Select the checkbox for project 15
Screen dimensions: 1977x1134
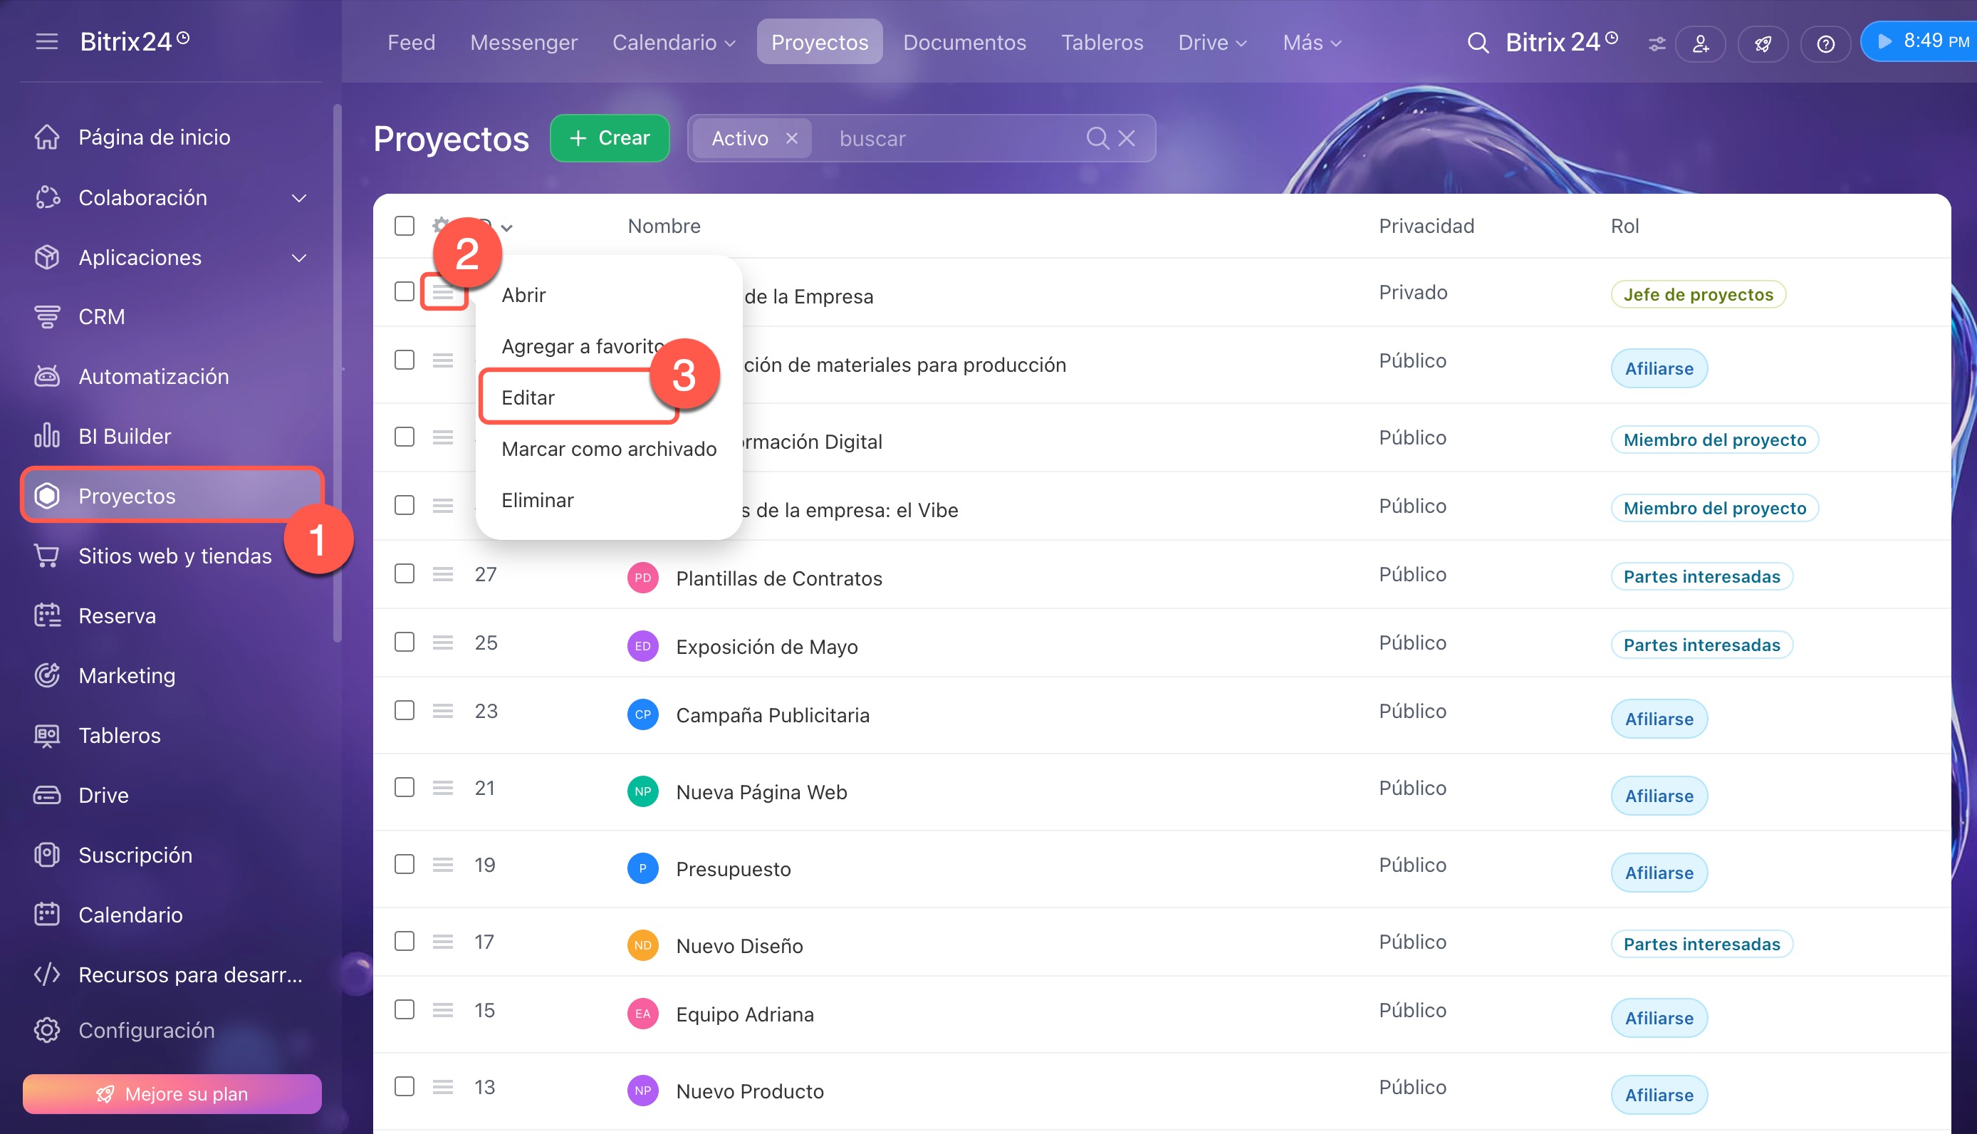[404, 1010]
